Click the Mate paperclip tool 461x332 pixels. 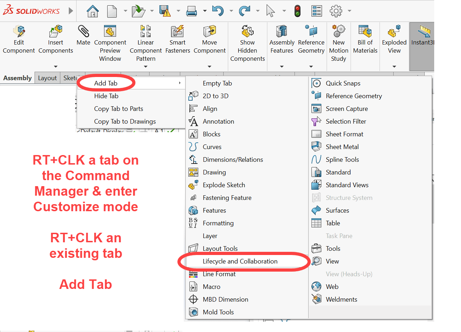tap(83, 36)
